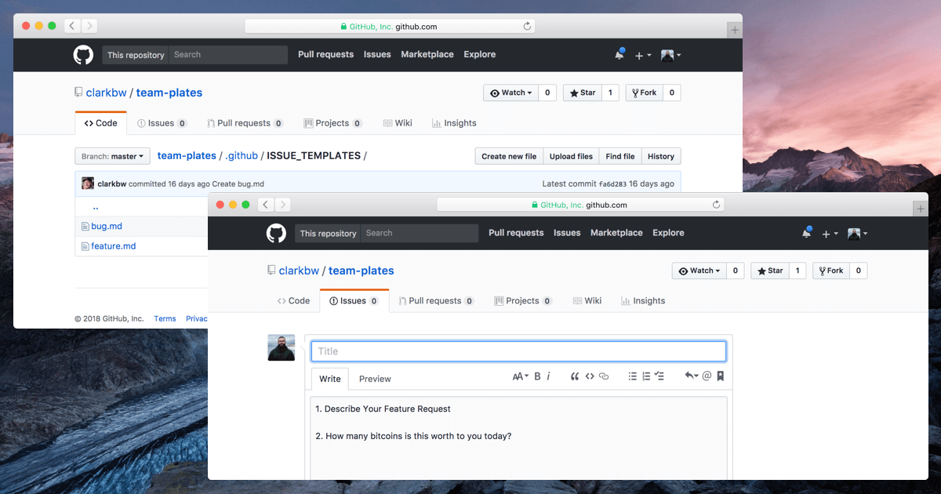This screenshot has width=941, height=494.
Task: Click the Create new file button
Action: (509, 156)
